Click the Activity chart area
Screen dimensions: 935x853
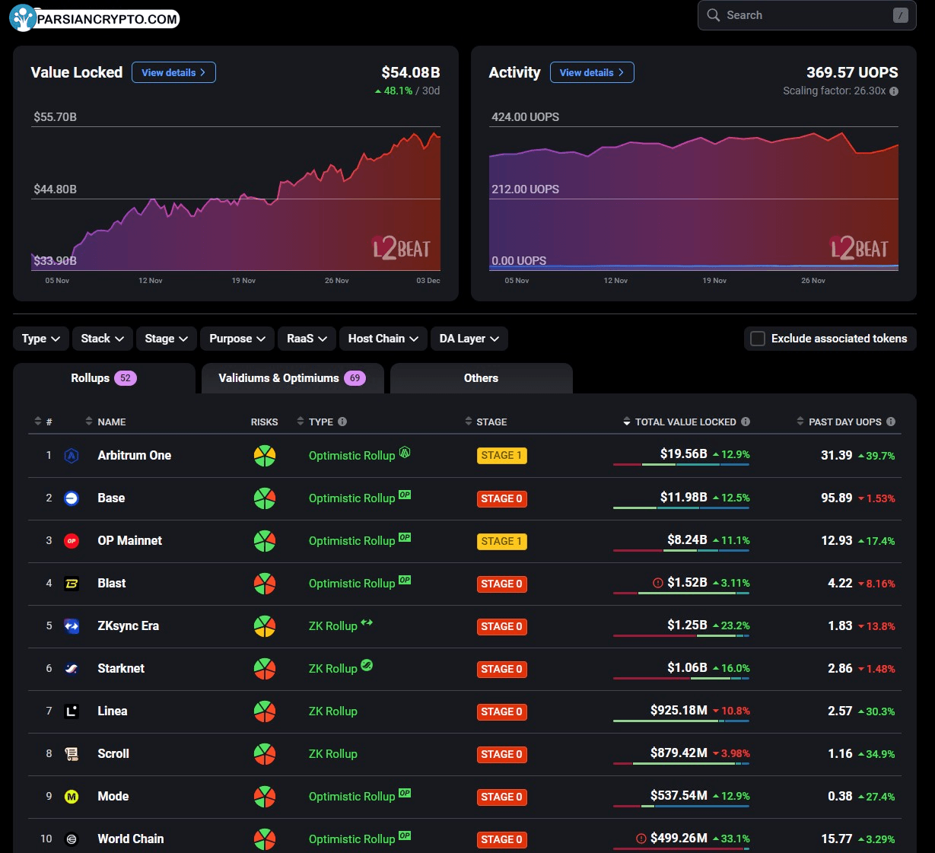point(693,198)
